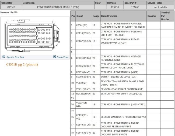This screenshot has height=136, width=175.
Task: Click the Description header cell
Action: pyautogui.click(x=58, y=3)
